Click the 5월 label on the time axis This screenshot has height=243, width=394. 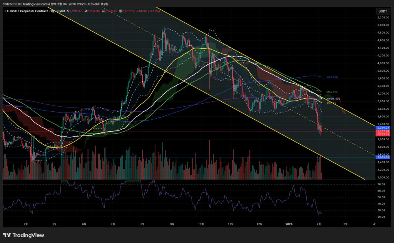pyautogui.click(x=54, y=223)
